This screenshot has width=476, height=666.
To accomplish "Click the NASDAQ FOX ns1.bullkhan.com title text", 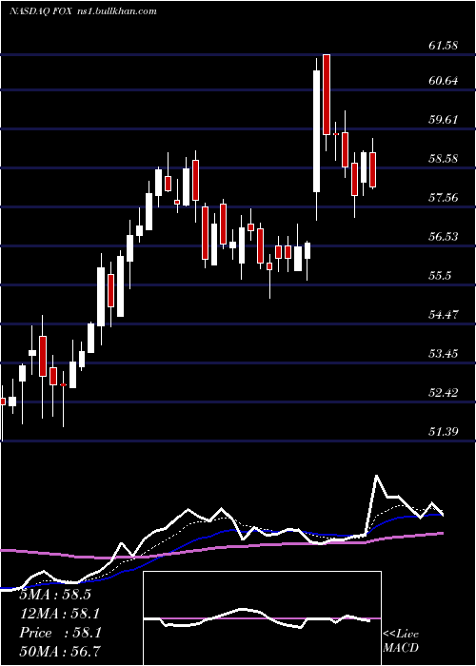I will click(x=84, y=11).
